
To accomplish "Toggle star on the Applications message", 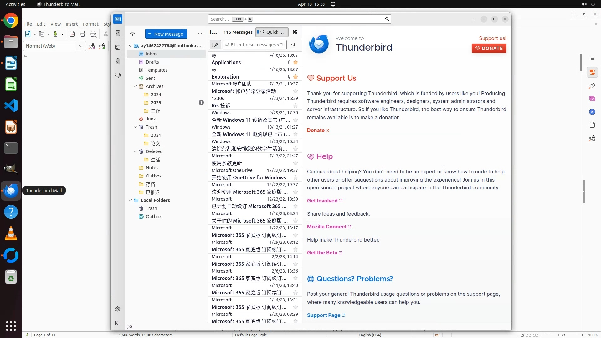I will [x=295, y=62].
